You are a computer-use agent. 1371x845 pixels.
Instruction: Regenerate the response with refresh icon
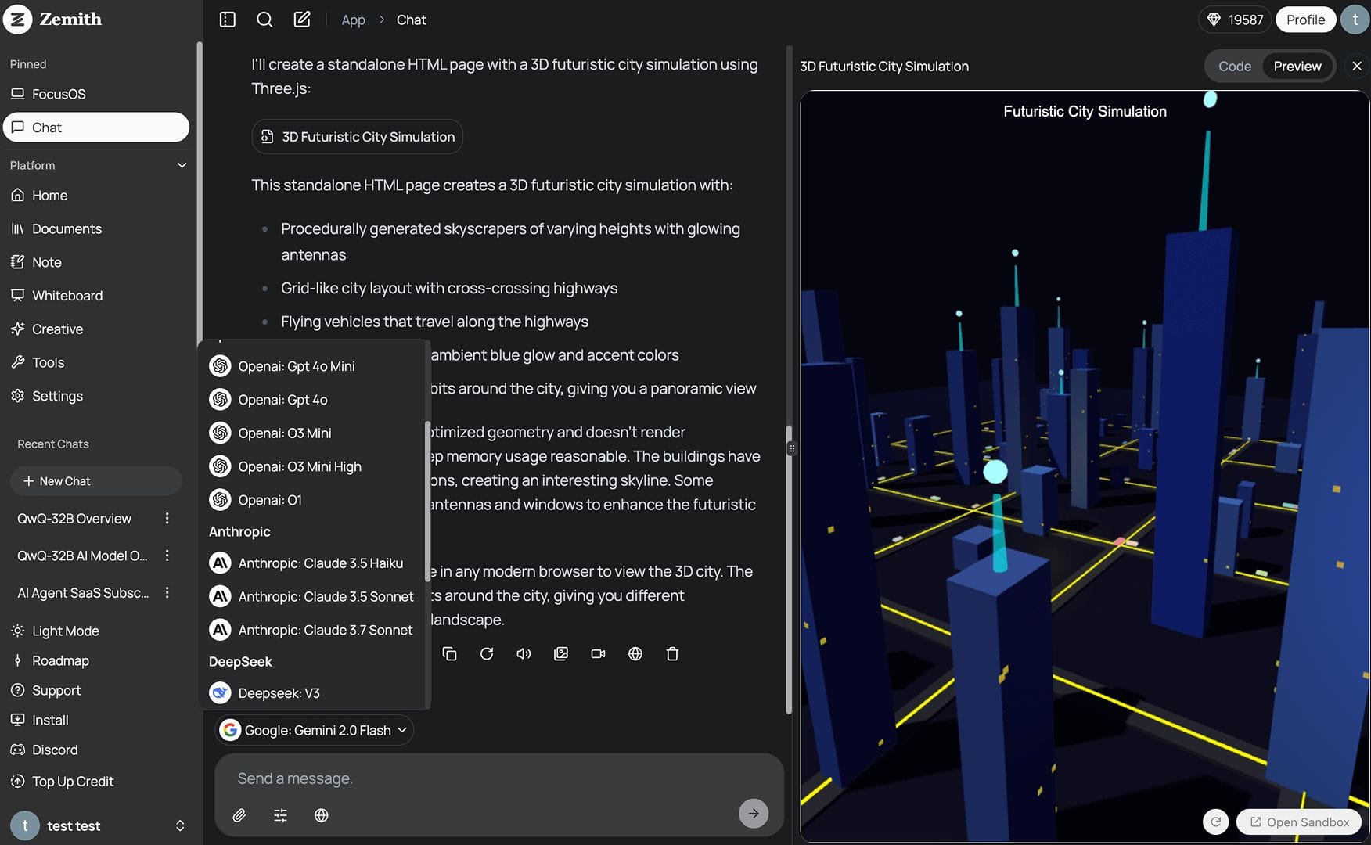click(487, 654)
